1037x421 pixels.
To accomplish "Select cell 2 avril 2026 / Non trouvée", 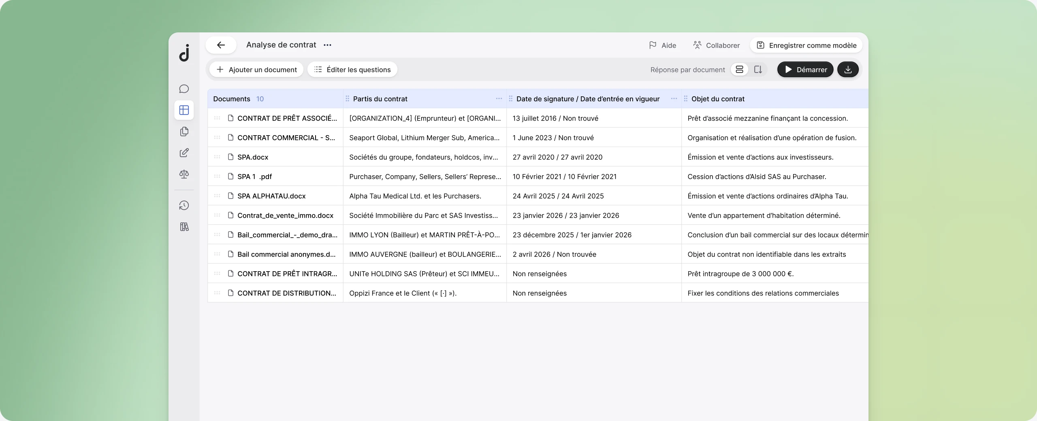I will (x=594, y=254).
